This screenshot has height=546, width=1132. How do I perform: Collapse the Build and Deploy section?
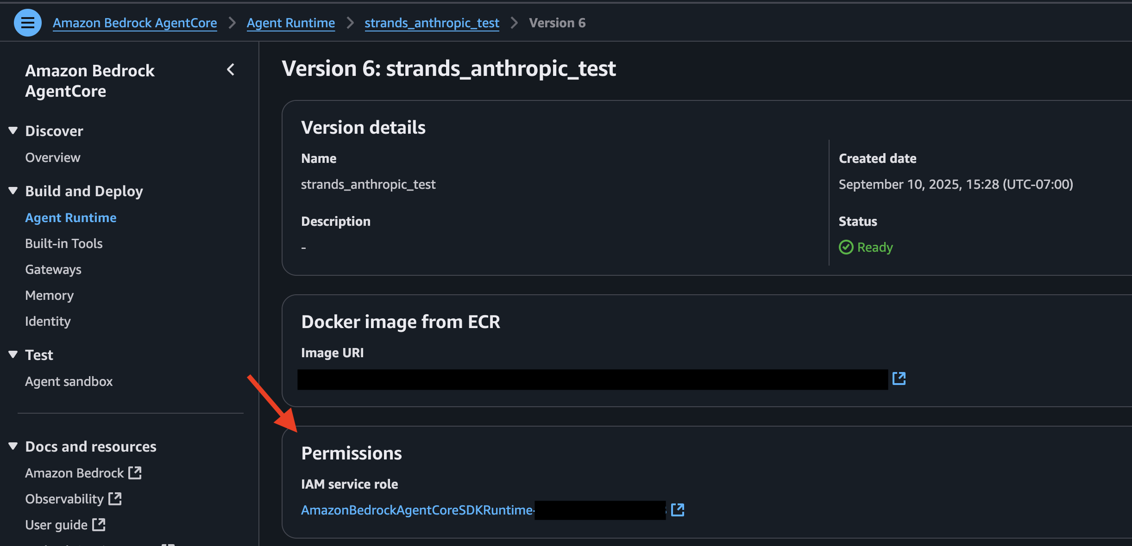click(x=13, y=191)
